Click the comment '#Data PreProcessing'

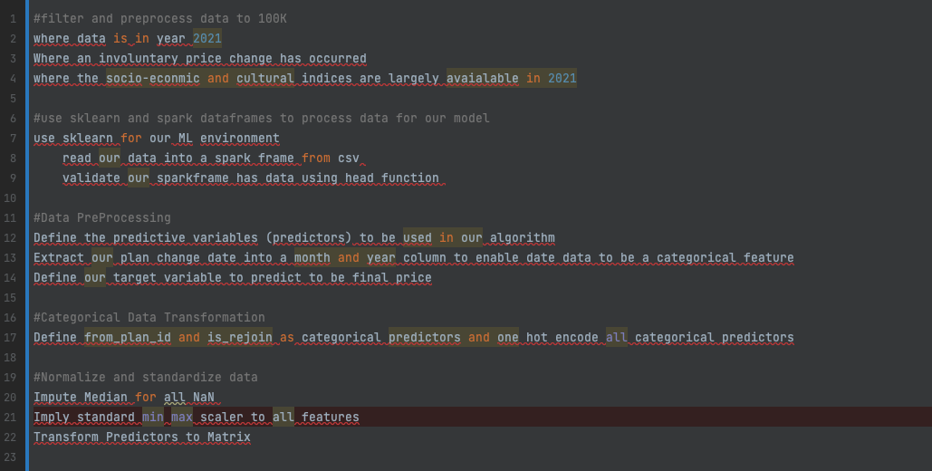tap(102, 218)
